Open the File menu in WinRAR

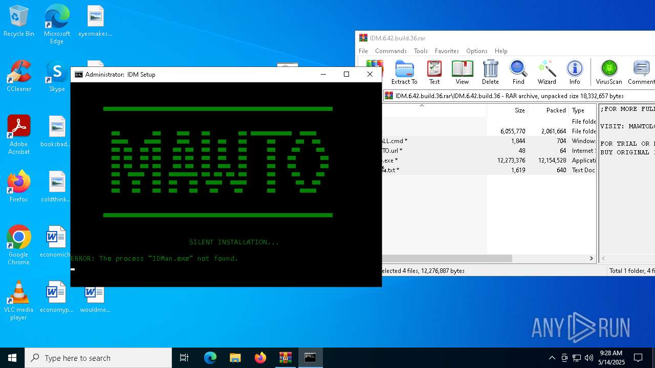363,51
